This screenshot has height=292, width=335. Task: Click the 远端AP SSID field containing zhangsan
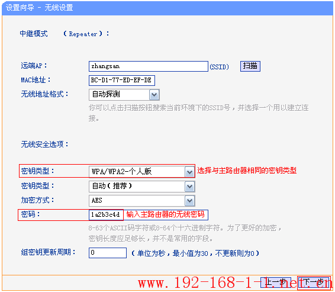coord(149,66)
